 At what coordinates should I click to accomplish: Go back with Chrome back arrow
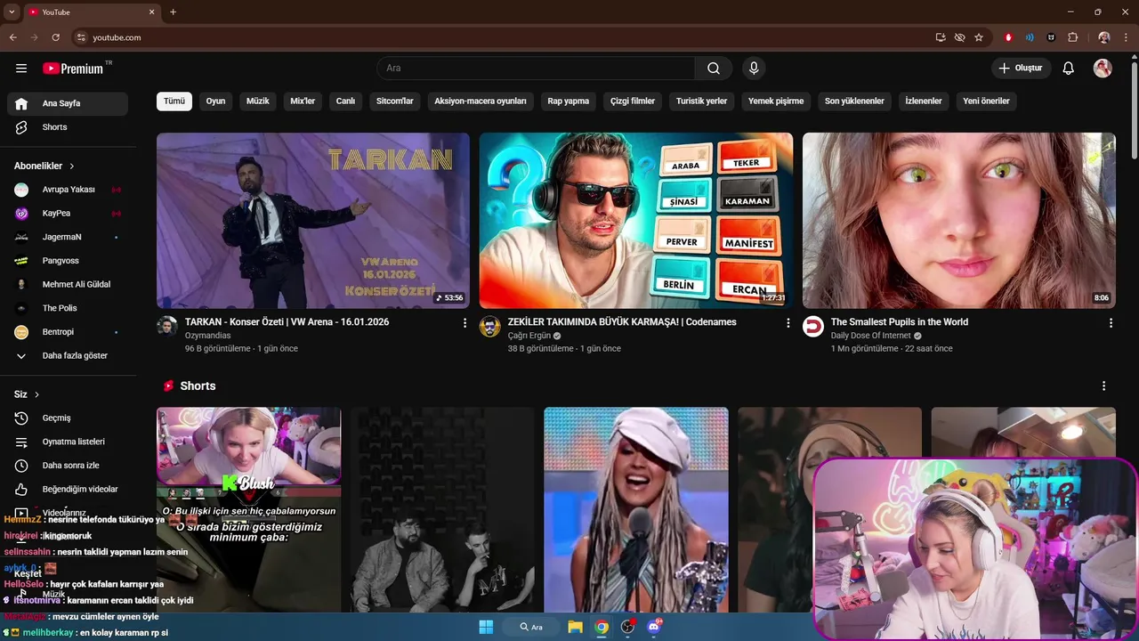(12, 37)
